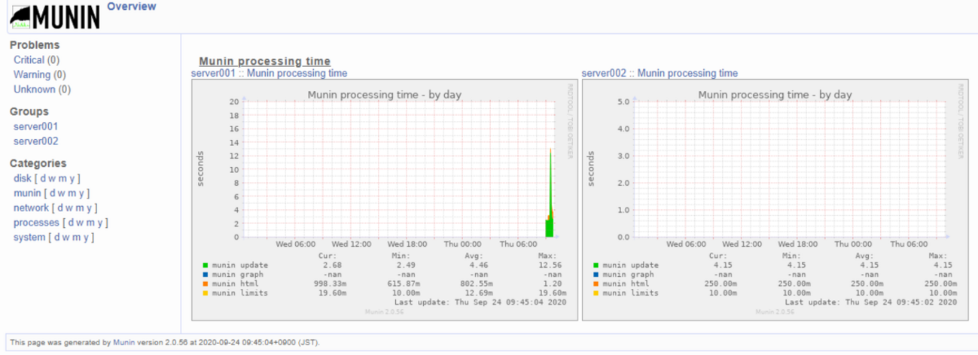Show disk category daily view 'd'
This screenshot has height=355, width=978.
tap(43, 178)
